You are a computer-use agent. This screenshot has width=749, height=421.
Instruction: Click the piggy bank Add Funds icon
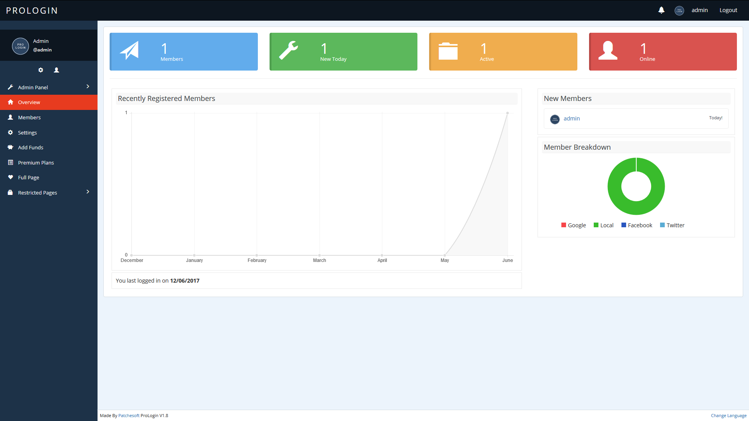[x=11, y=147]
